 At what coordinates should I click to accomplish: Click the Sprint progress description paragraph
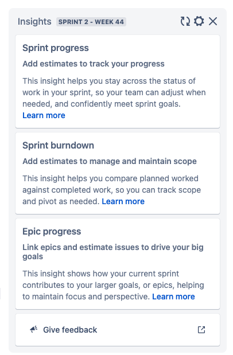pos(114,98)
